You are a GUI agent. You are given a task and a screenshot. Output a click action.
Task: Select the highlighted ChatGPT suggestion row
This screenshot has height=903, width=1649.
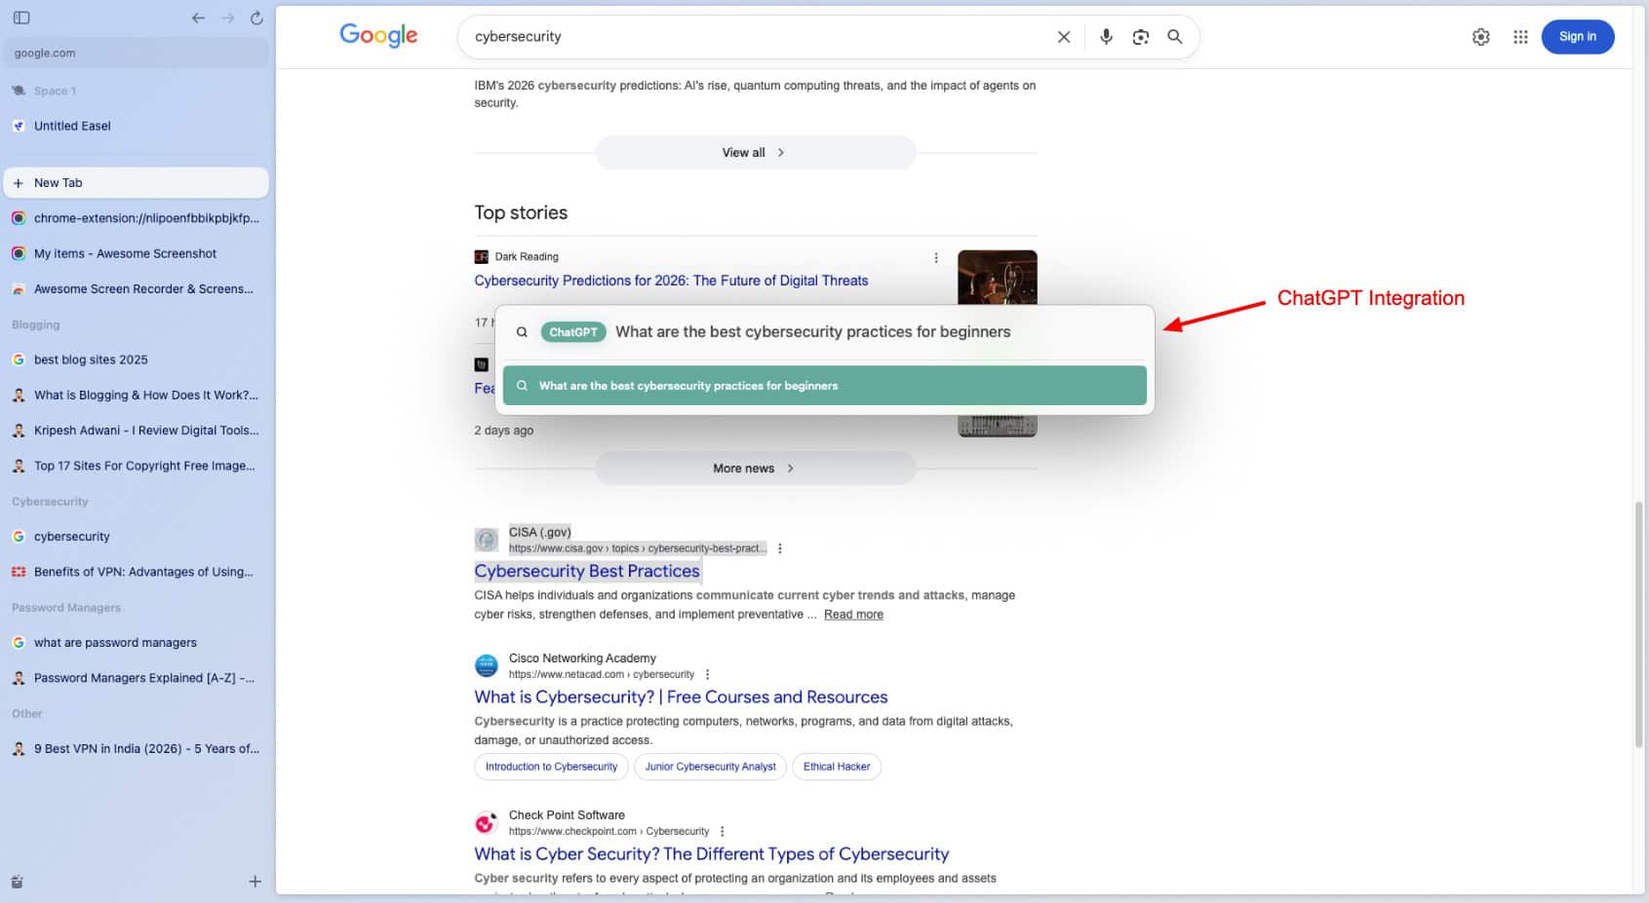824,386
